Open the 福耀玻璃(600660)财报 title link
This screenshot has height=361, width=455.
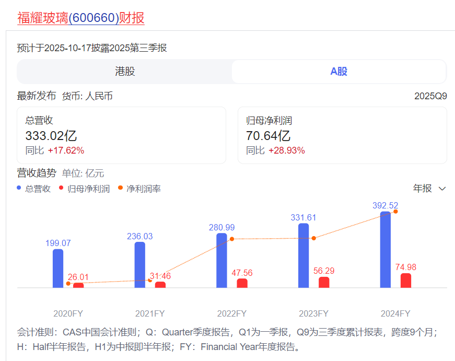coord(81,18)
